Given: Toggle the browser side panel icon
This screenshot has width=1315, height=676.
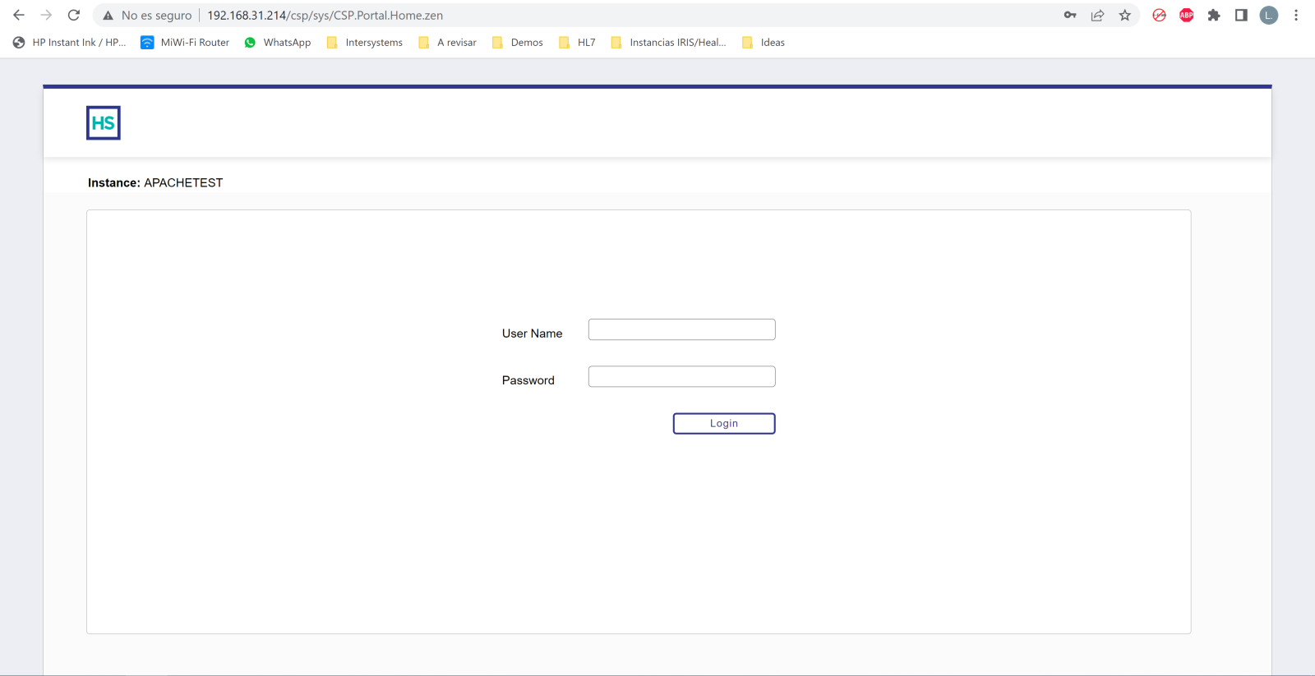Looking at the screenshot, I should [1241, 15].
